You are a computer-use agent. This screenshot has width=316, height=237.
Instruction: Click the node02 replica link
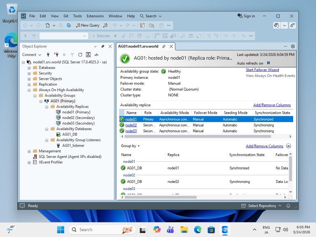pos(131,125)
